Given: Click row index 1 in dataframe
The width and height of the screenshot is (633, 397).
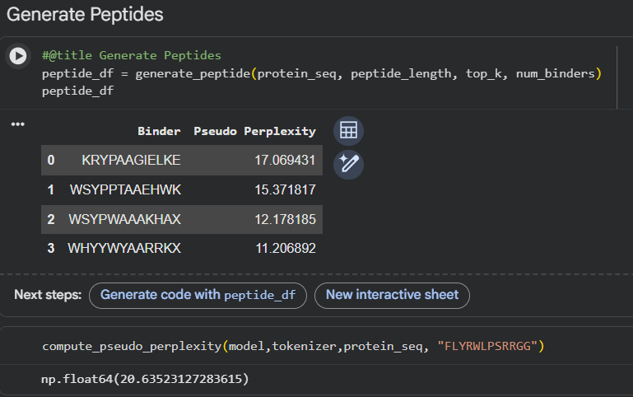Looking at the screenshot, I should (51, 189).
